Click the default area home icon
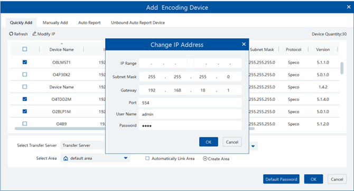The height and width of the screenshot is (191, 354). 66,158
